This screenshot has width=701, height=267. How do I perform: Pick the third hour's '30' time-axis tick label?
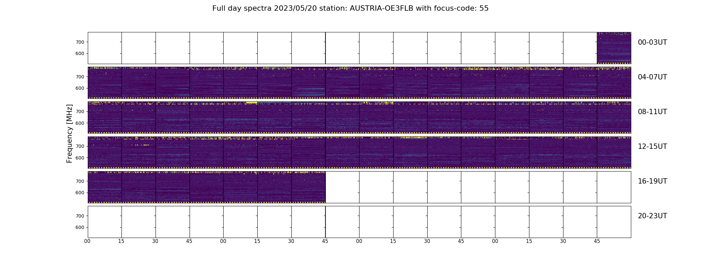(x=427, y=241)
